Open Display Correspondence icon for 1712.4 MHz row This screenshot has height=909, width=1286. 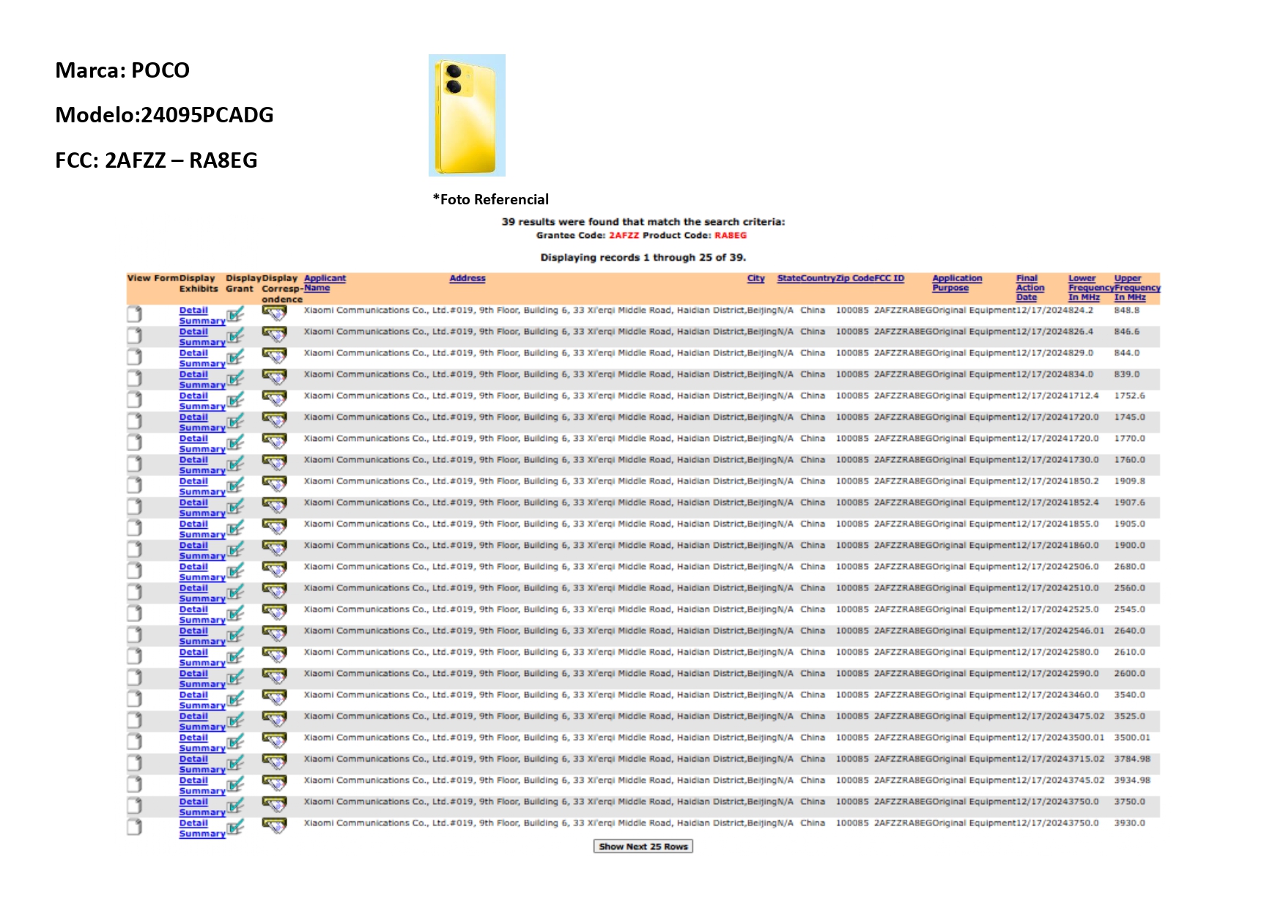tap(274, 399)
